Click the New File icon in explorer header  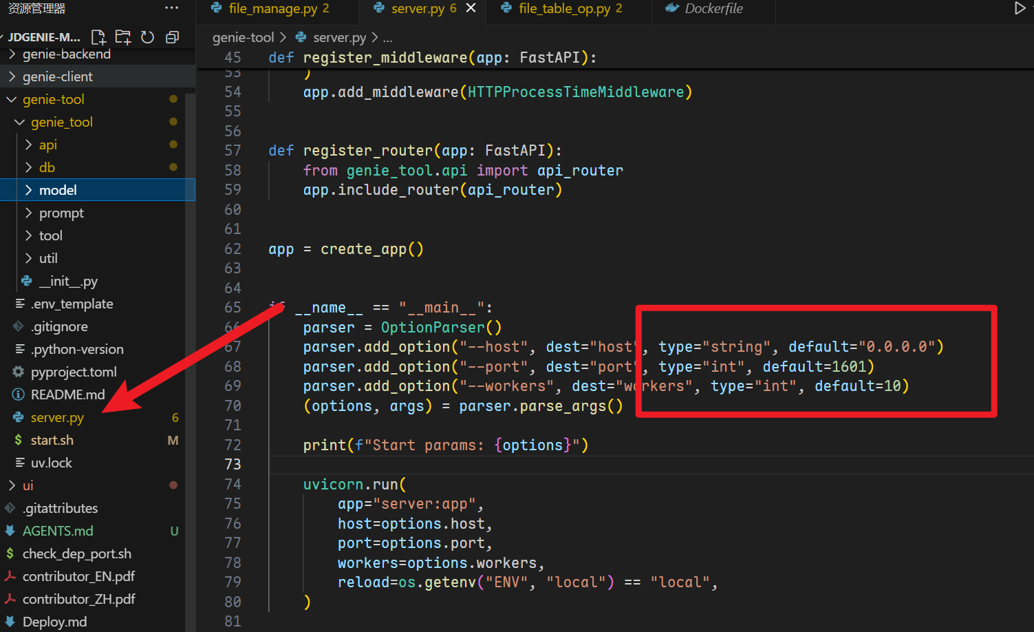coord(98,37)
